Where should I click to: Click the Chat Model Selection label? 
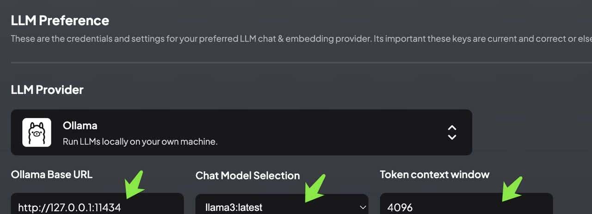coord(247,176)
